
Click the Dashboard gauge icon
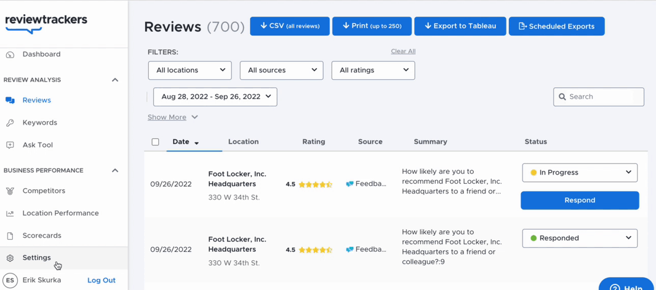point(10,54)
